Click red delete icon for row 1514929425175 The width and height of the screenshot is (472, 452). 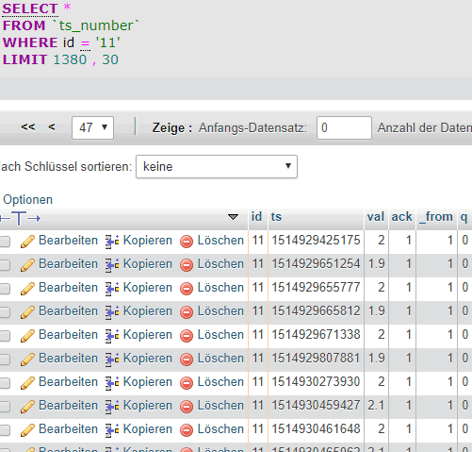(x=187, y=242)
